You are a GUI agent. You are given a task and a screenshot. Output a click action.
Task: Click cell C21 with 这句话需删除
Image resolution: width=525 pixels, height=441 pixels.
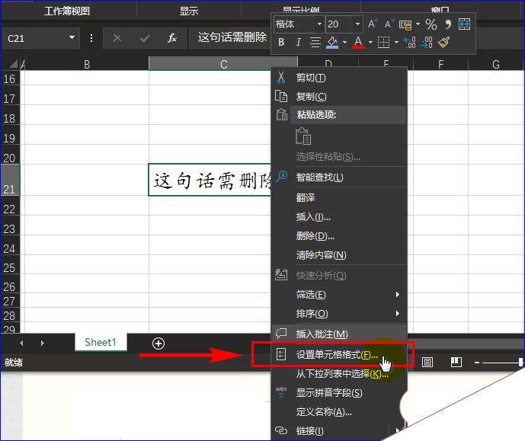(x=210, y=180)
